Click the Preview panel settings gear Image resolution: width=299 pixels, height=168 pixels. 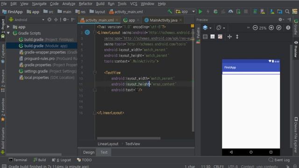[x=280, y=20]
